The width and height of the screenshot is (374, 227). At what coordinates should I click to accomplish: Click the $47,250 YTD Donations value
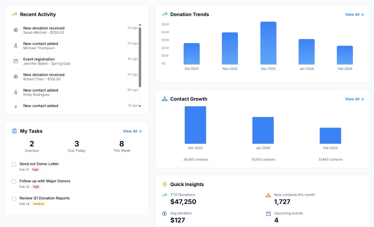183,202
